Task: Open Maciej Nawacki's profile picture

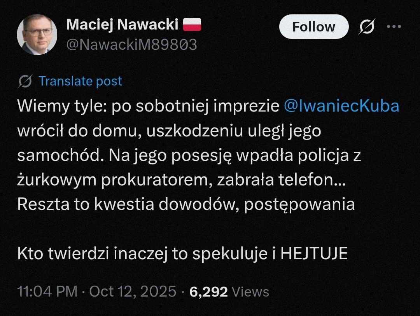Action: (x=37, y=35)
